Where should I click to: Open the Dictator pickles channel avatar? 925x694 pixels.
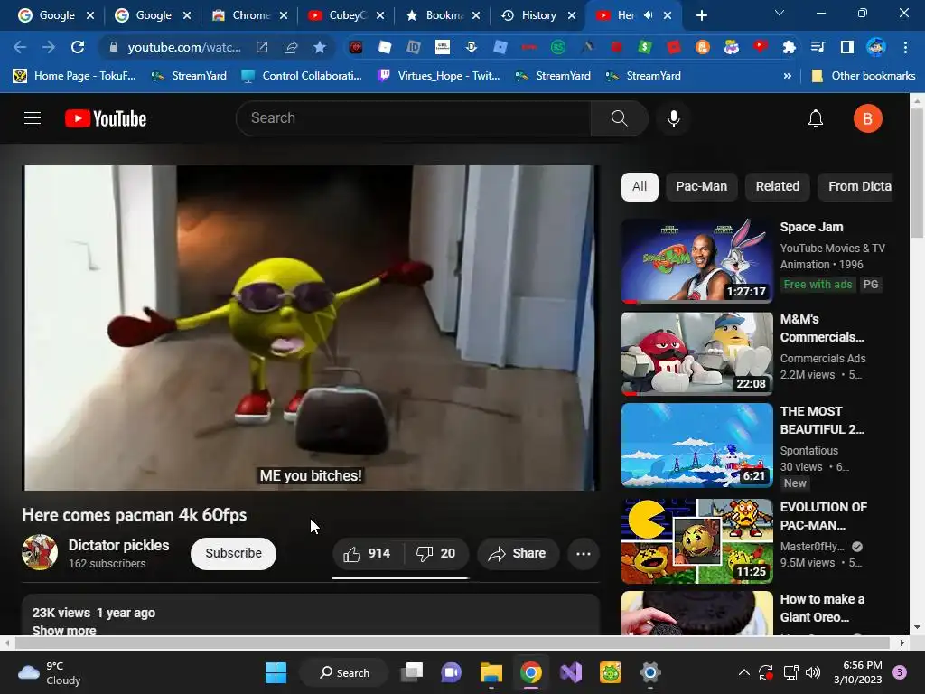point(40,552)
